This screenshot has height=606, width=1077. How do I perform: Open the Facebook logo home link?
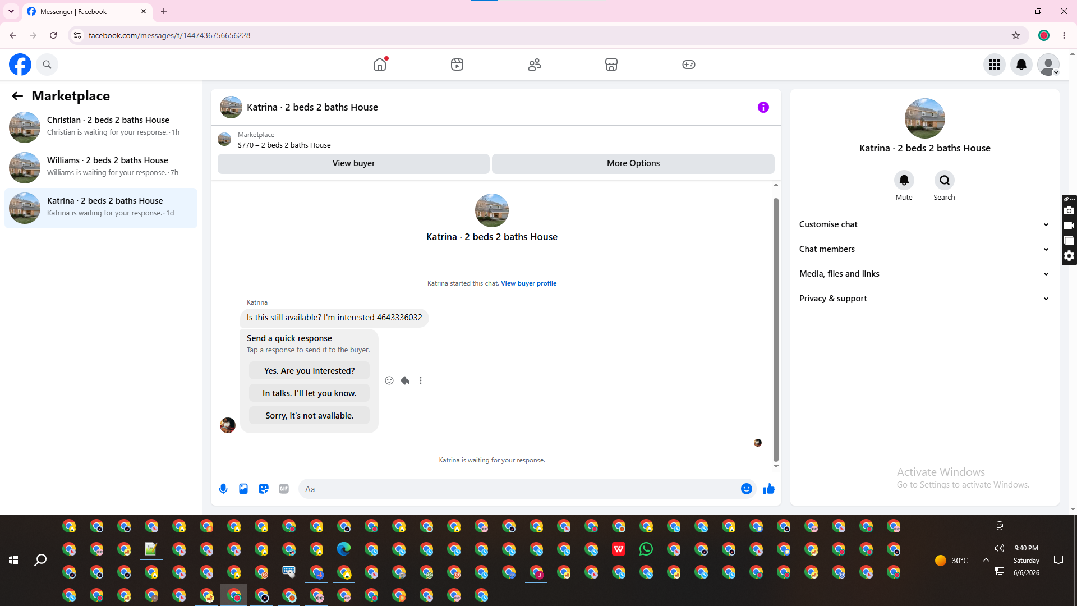point(20,65)
